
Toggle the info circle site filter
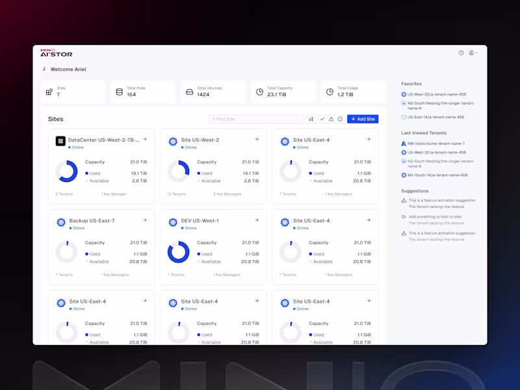(x=340, y=119)
